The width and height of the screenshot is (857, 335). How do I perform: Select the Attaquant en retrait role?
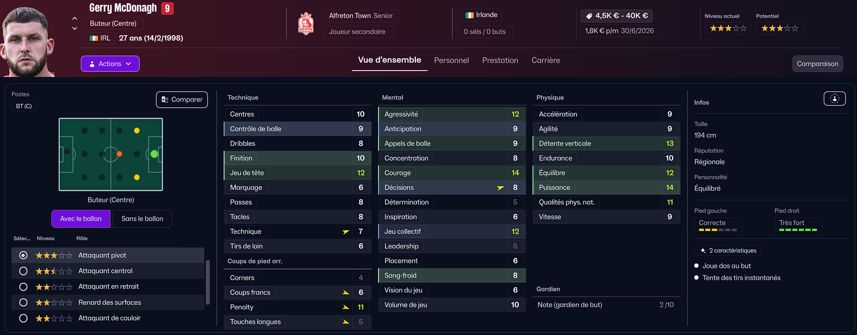(x=23, y=287)
